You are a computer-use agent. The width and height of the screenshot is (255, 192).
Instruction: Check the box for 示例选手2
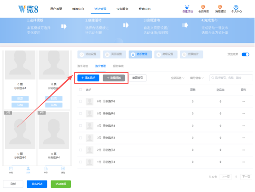(81, 150)
